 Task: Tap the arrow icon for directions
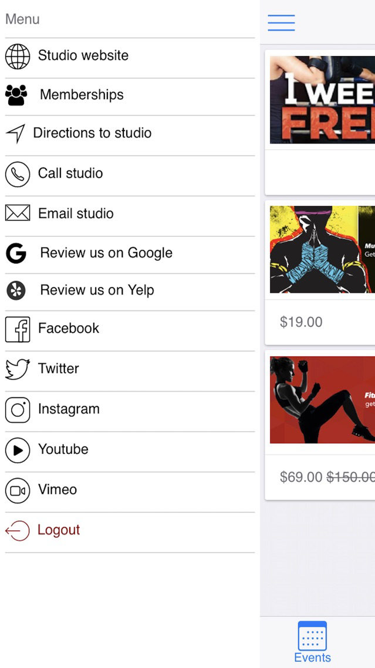tap(15, 133)
